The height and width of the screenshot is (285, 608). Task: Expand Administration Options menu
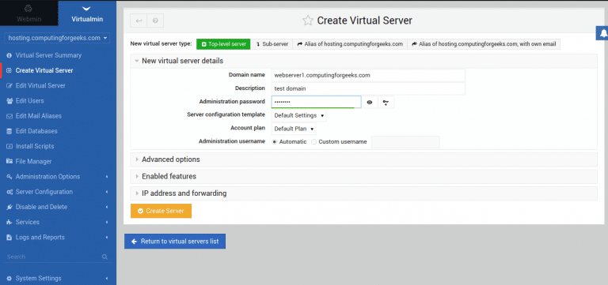click(57, 177)
